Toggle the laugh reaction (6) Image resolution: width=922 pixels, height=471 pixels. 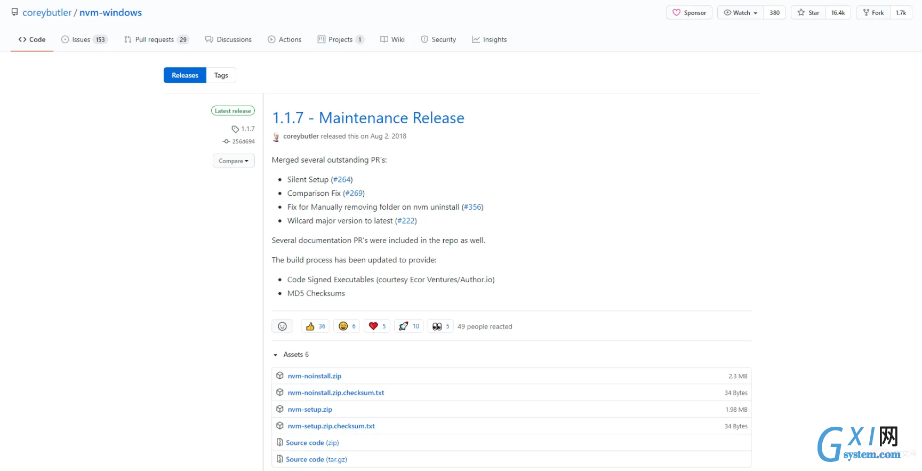[x=347, y=326]
